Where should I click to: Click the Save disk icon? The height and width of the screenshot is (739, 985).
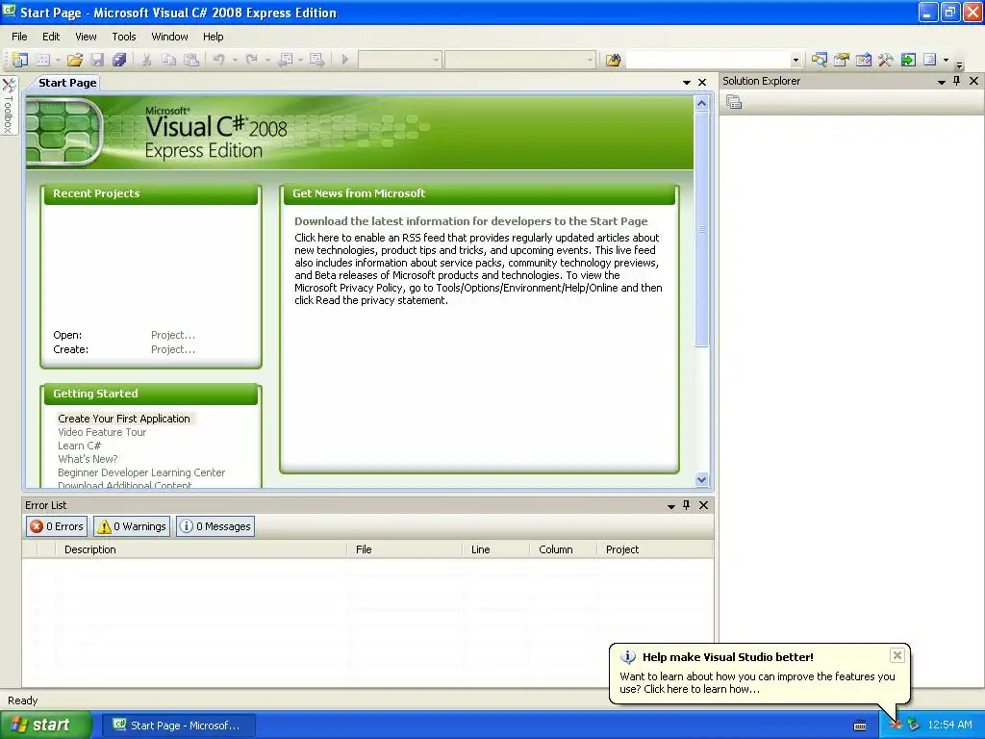[x=97, y=60]
